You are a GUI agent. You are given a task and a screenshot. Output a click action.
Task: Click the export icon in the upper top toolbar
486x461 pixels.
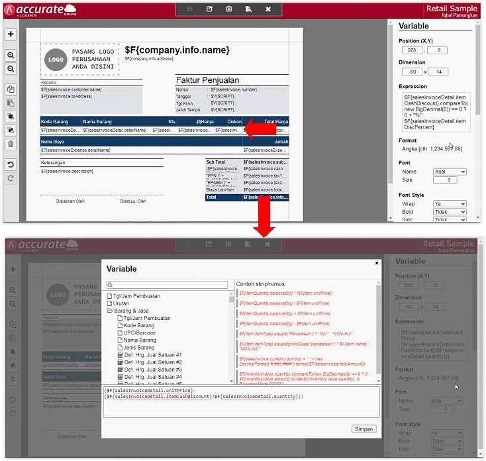click(209, 9)
